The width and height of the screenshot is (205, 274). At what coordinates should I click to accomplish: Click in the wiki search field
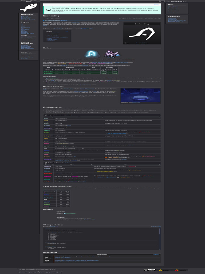tap(99, 1)
